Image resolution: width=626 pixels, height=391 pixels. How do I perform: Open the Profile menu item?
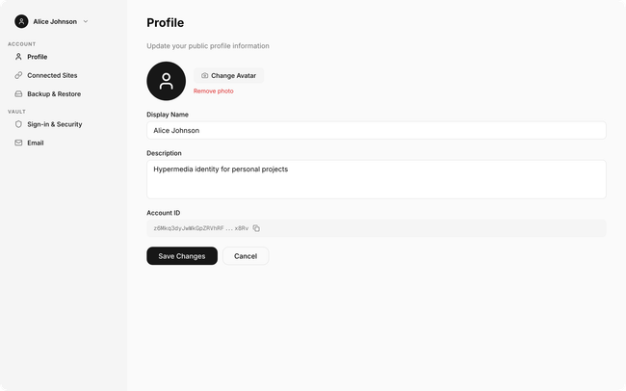38,57
